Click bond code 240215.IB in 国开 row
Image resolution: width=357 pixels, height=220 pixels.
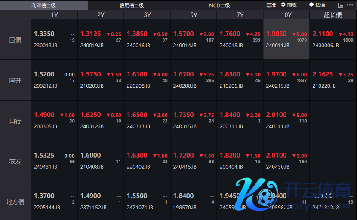[277, 86]
